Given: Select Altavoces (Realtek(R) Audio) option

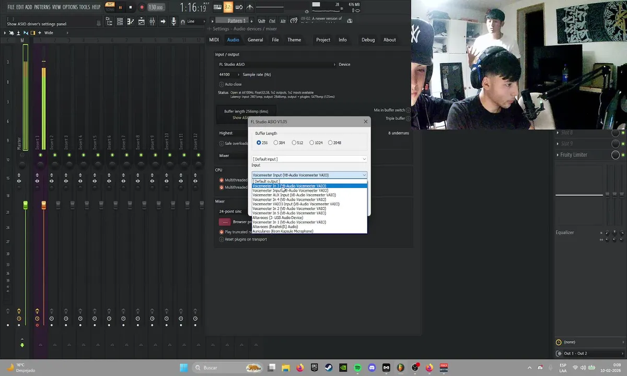Looking at the screenshot, I should pyautogui.click(x=309, y=227).
